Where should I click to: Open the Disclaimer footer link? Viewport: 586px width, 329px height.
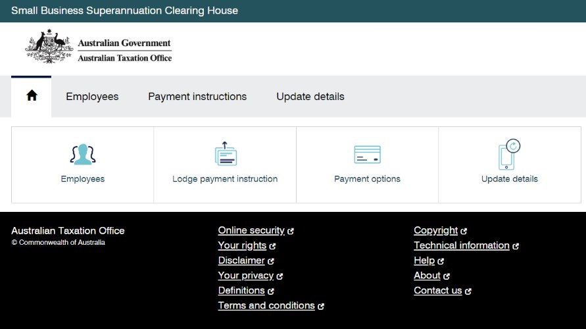tap(241, 260)
